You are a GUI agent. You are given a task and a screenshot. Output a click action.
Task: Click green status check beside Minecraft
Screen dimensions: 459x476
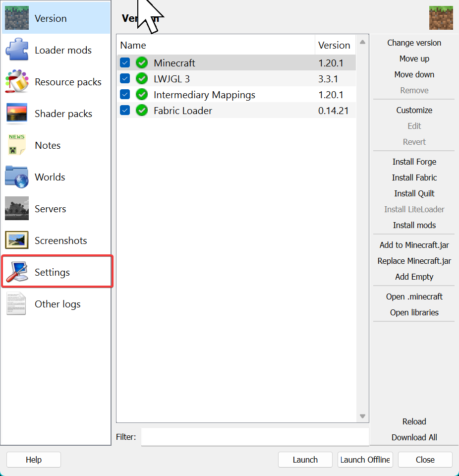(142, 63)
